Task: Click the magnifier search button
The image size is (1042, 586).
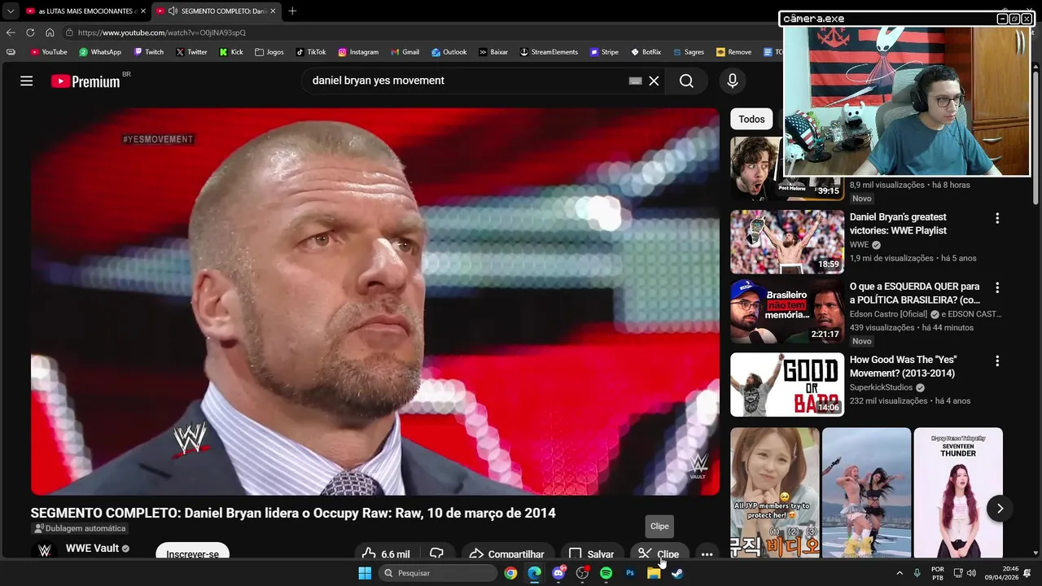Action: (x=686, y=81)
